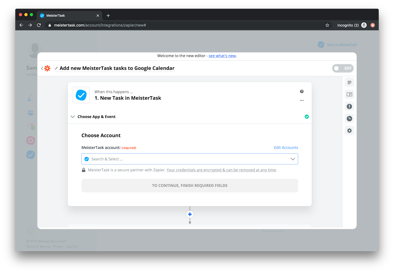Click the Search & Select account field

[190, 159]
